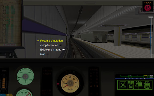Click the arrow next to Quit
This screenshot has height=96, width=154.
[x=47, y=54]
